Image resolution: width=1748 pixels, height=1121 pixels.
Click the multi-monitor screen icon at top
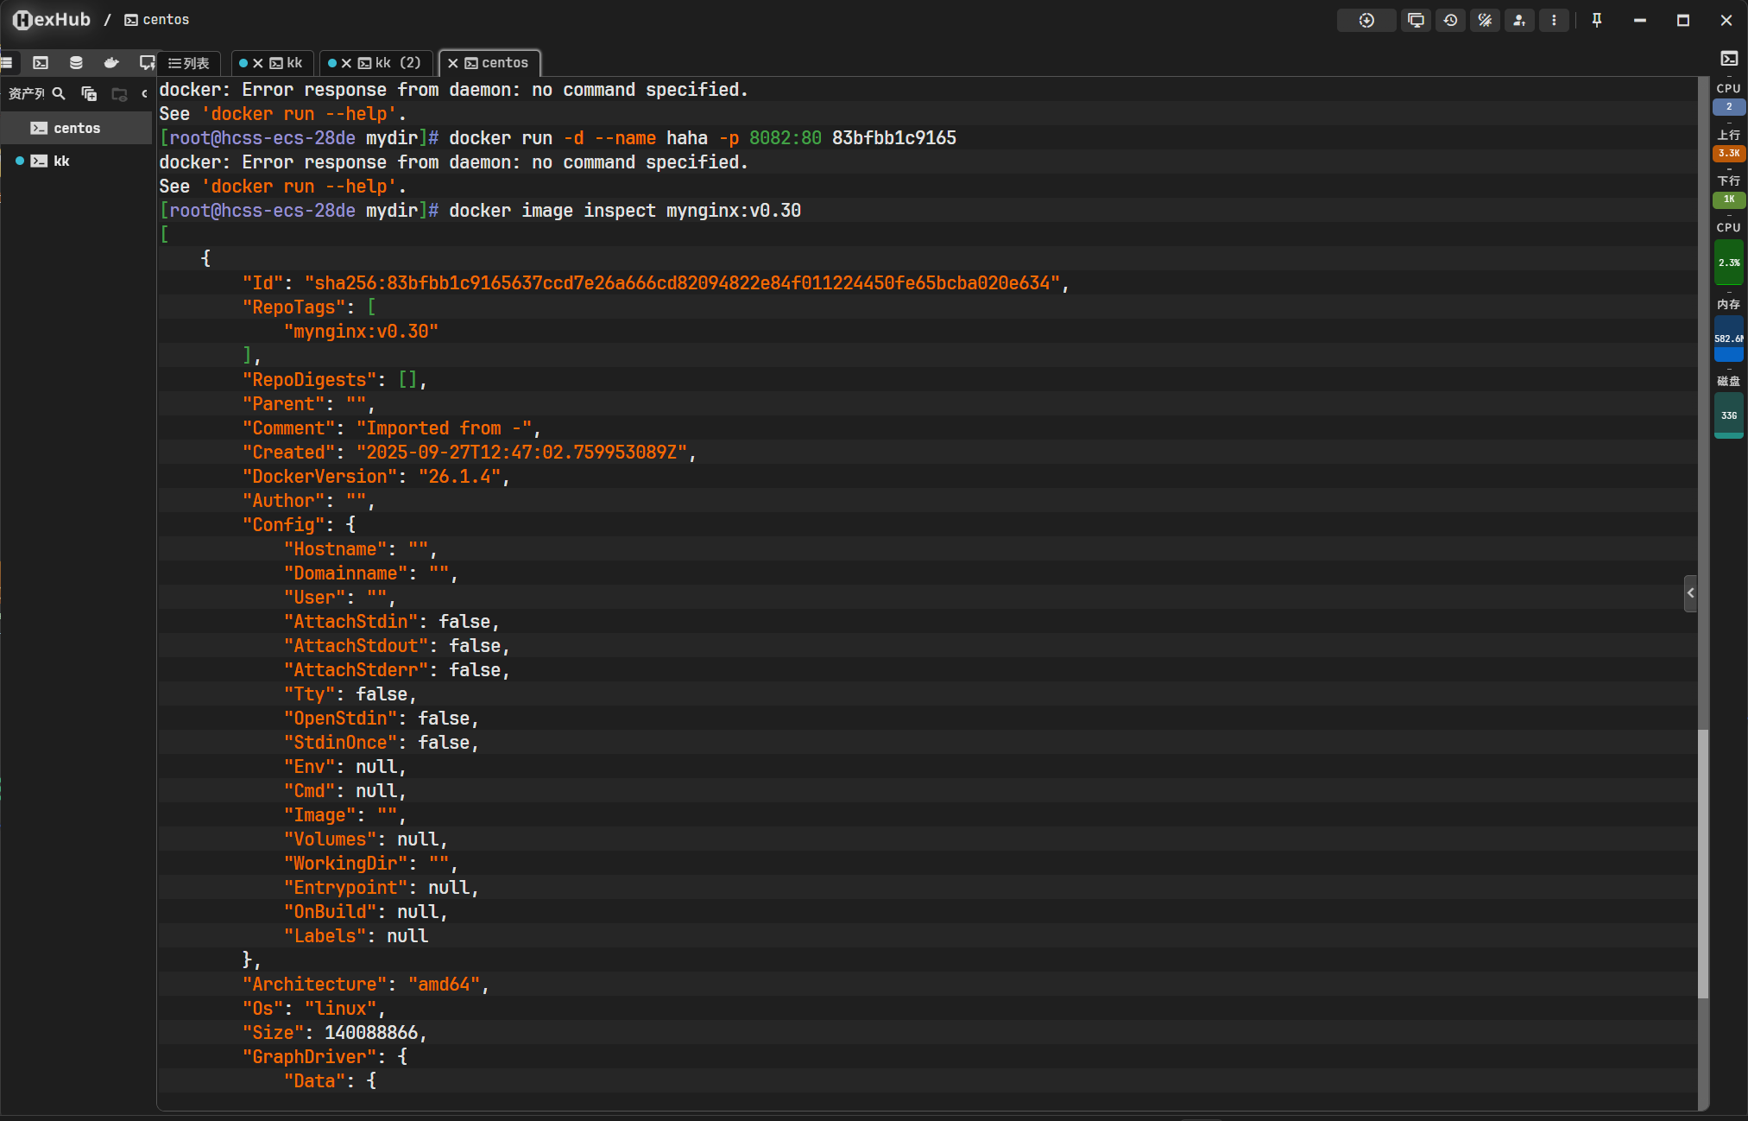point(1416,20)
